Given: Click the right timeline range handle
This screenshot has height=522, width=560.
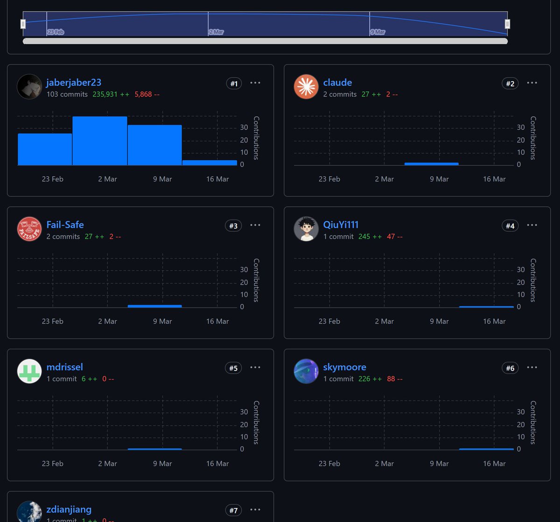Looking at the screenshot, I should (x=507, y=23).
